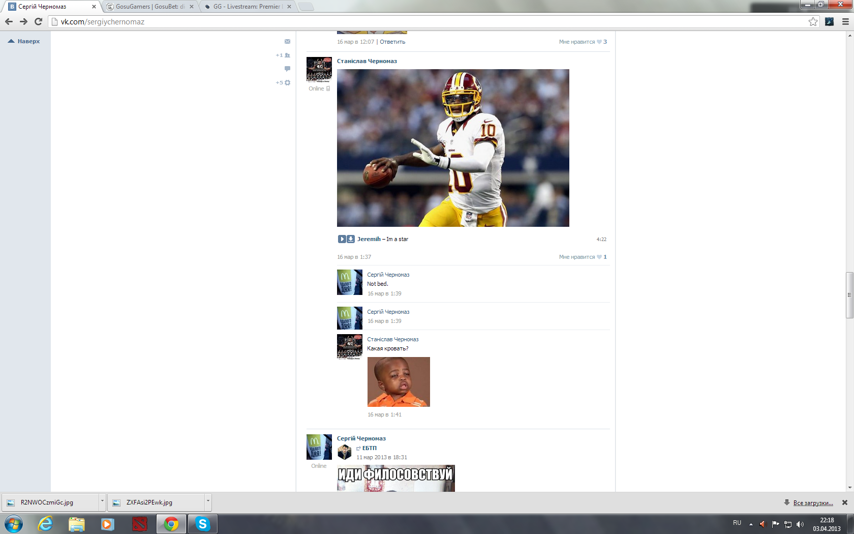
Task: Expand options for R2NWOCzmiGc.jpg download
Action: pos(102,502)
